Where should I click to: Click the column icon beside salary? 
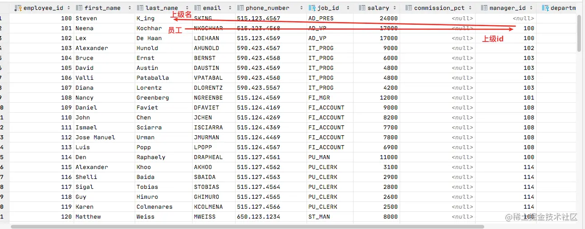(x=362, y=8)
